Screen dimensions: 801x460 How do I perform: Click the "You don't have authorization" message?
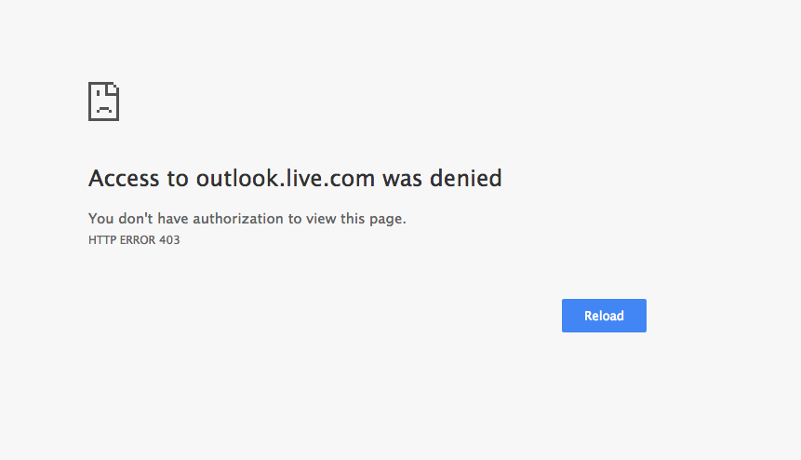(x=247, y=219)
